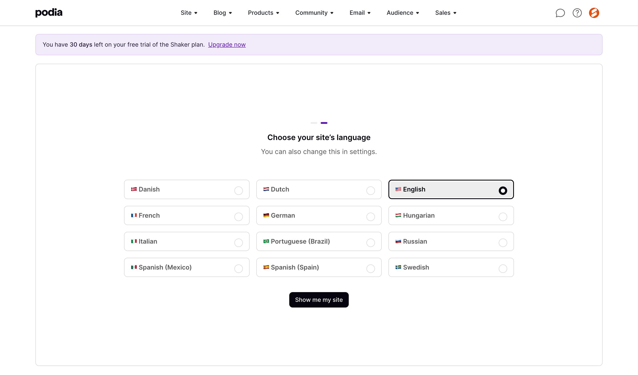This screenshot has height=375, width=638.
Task: Go to home via podia logo
Action: pyautogui.click(x=49, y=12)
